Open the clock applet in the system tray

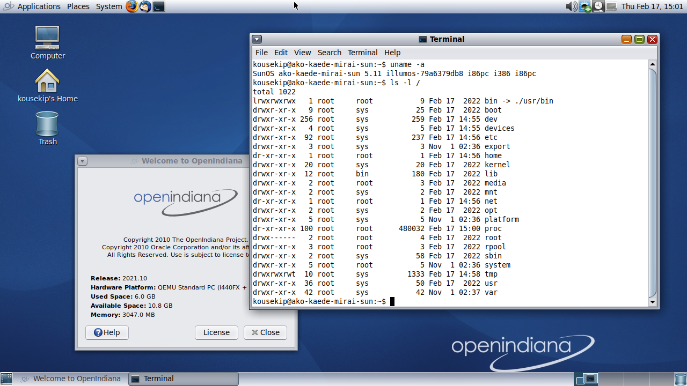(597, 6)
